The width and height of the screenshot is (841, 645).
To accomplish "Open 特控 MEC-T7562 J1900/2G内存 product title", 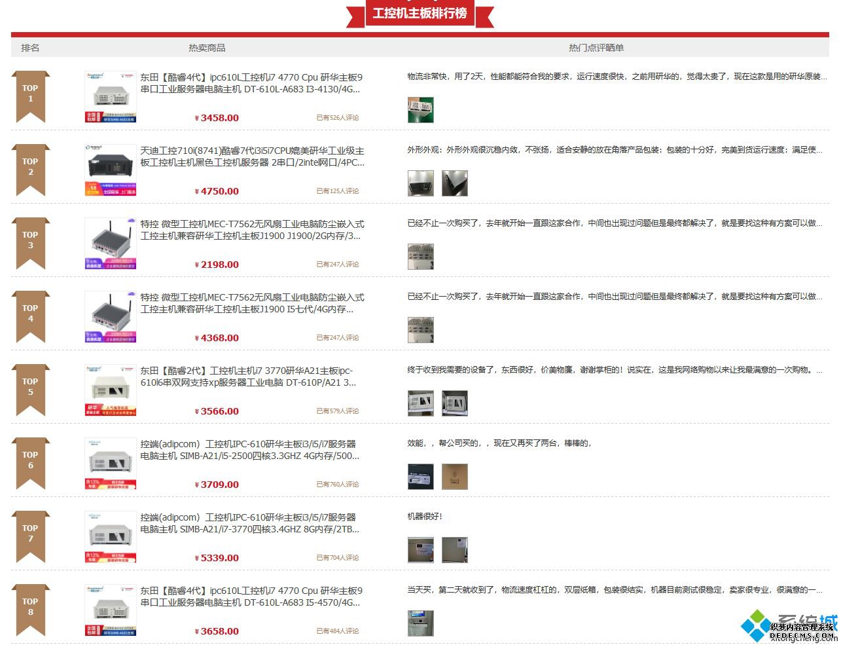I will [253, 230].
